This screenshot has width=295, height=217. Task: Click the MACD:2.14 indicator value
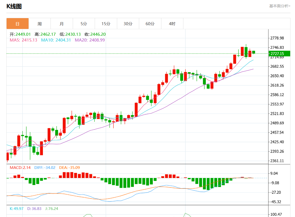(x=20, y=167)
